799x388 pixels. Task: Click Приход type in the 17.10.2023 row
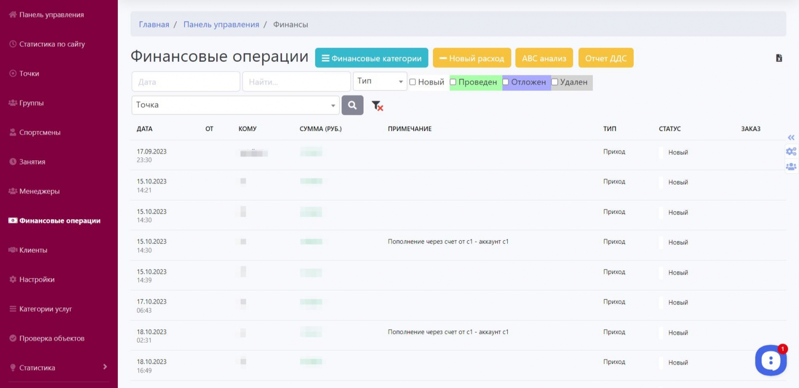click(x=614, y=302)
